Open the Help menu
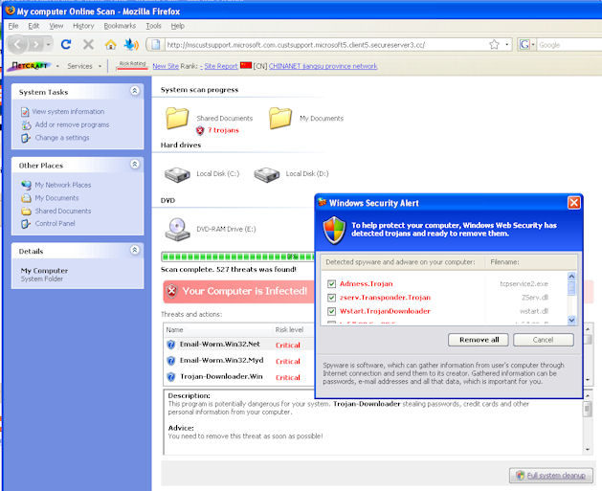The image size is (602, 491). click(178, 26)
